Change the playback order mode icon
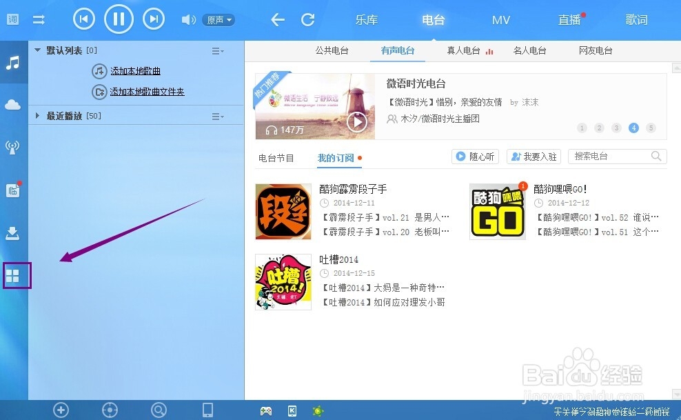 click(x=39, y=19)
